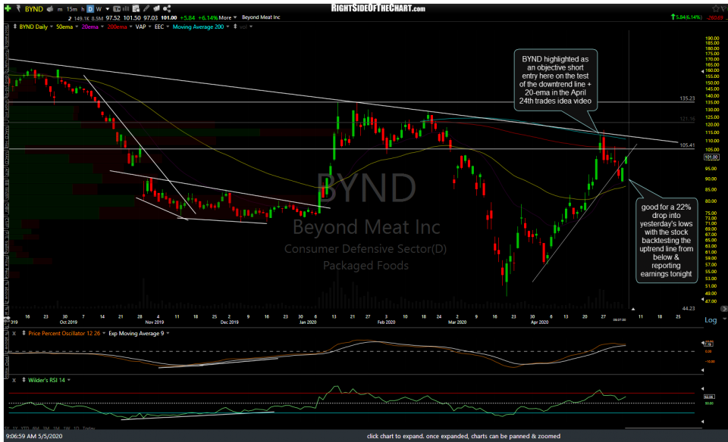The width and height of the screenshot is (728, 442).
Task: Click the green plus icon to add a chart
Action: [x=8, y=7]
